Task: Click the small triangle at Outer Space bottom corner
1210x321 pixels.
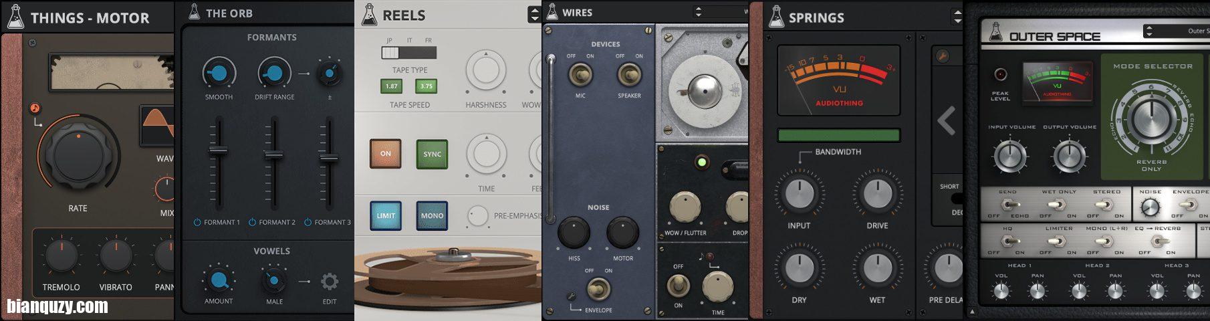Action: pos(973,312)
